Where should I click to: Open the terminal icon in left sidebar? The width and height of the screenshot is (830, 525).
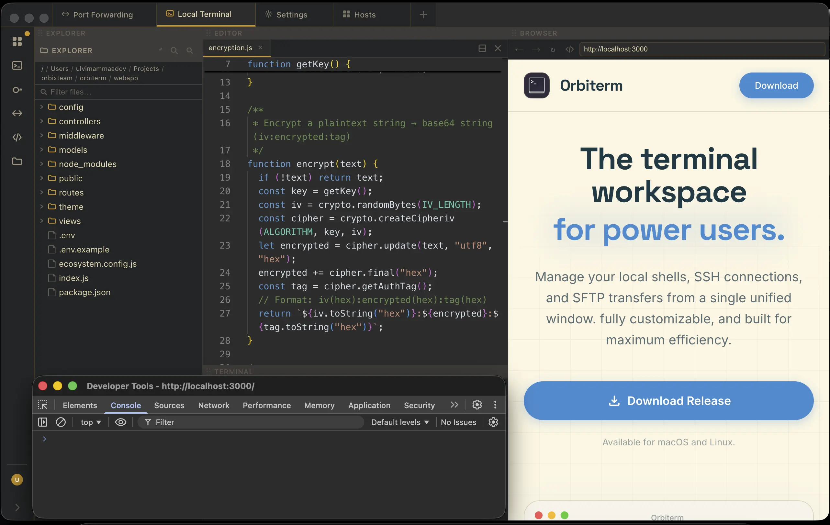[x=17, y=65]
